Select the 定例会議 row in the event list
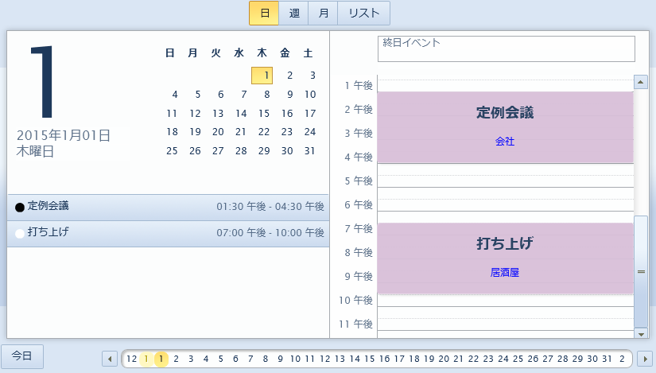 point(169,208)
